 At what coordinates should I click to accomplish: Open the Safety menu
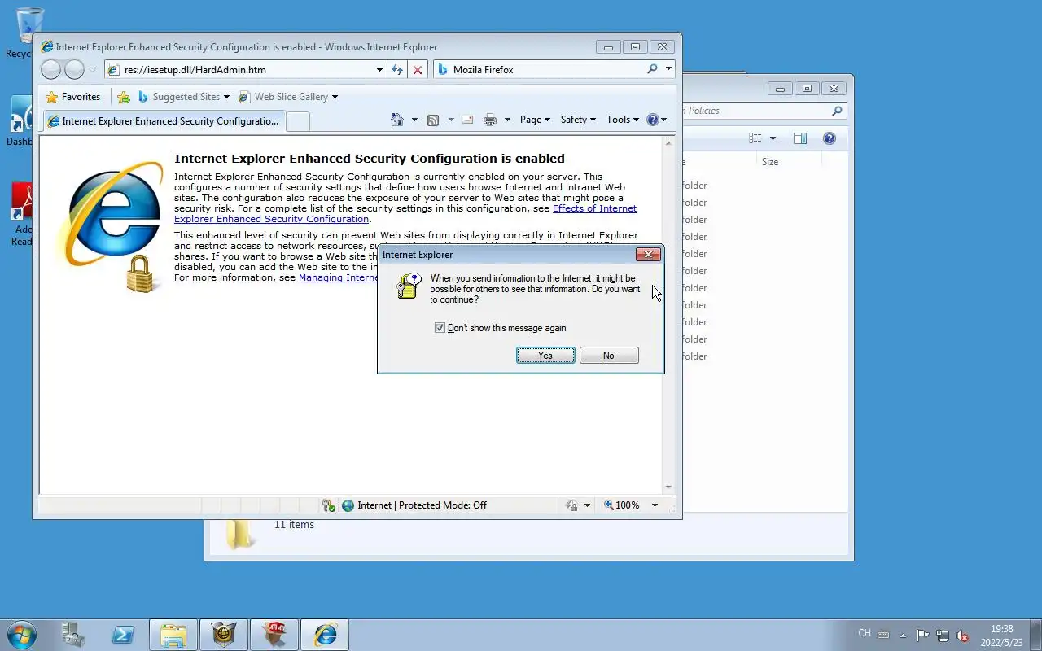pos(578,120)
